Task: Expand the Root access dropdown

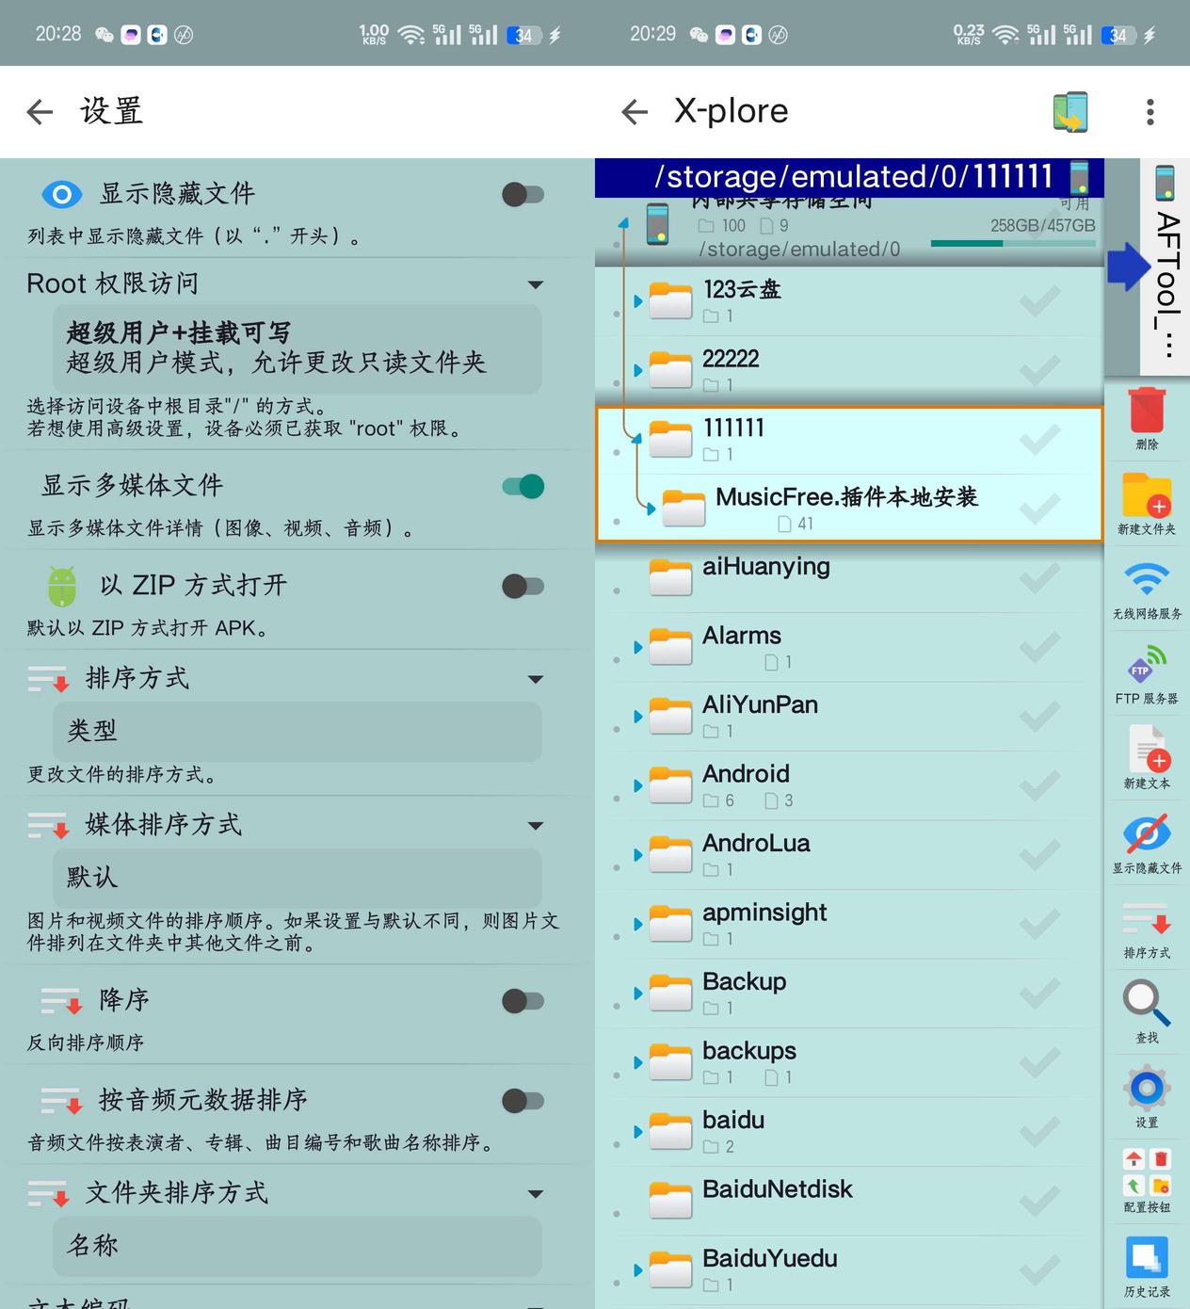Action: tap(535, 284)
